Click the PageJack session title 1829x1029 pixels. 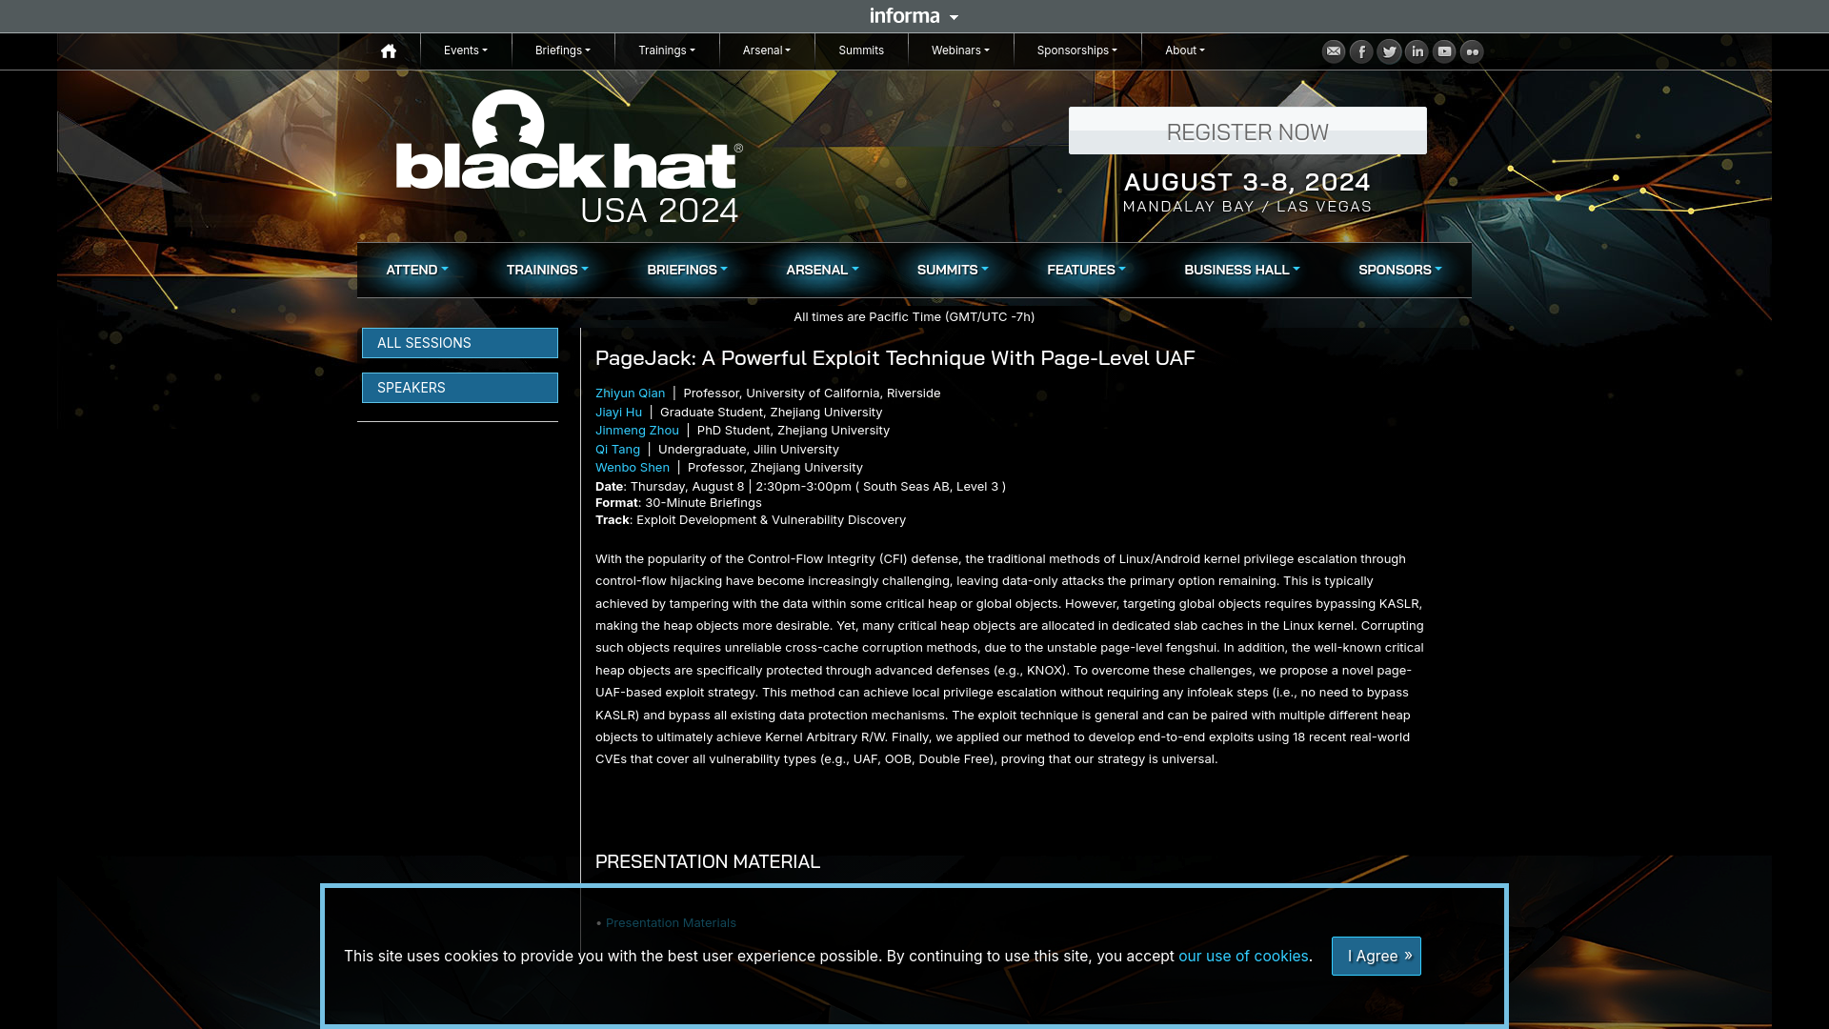[x=894, y=357]
